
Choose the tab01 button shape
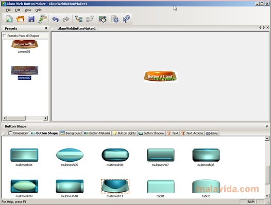[161, 186]
